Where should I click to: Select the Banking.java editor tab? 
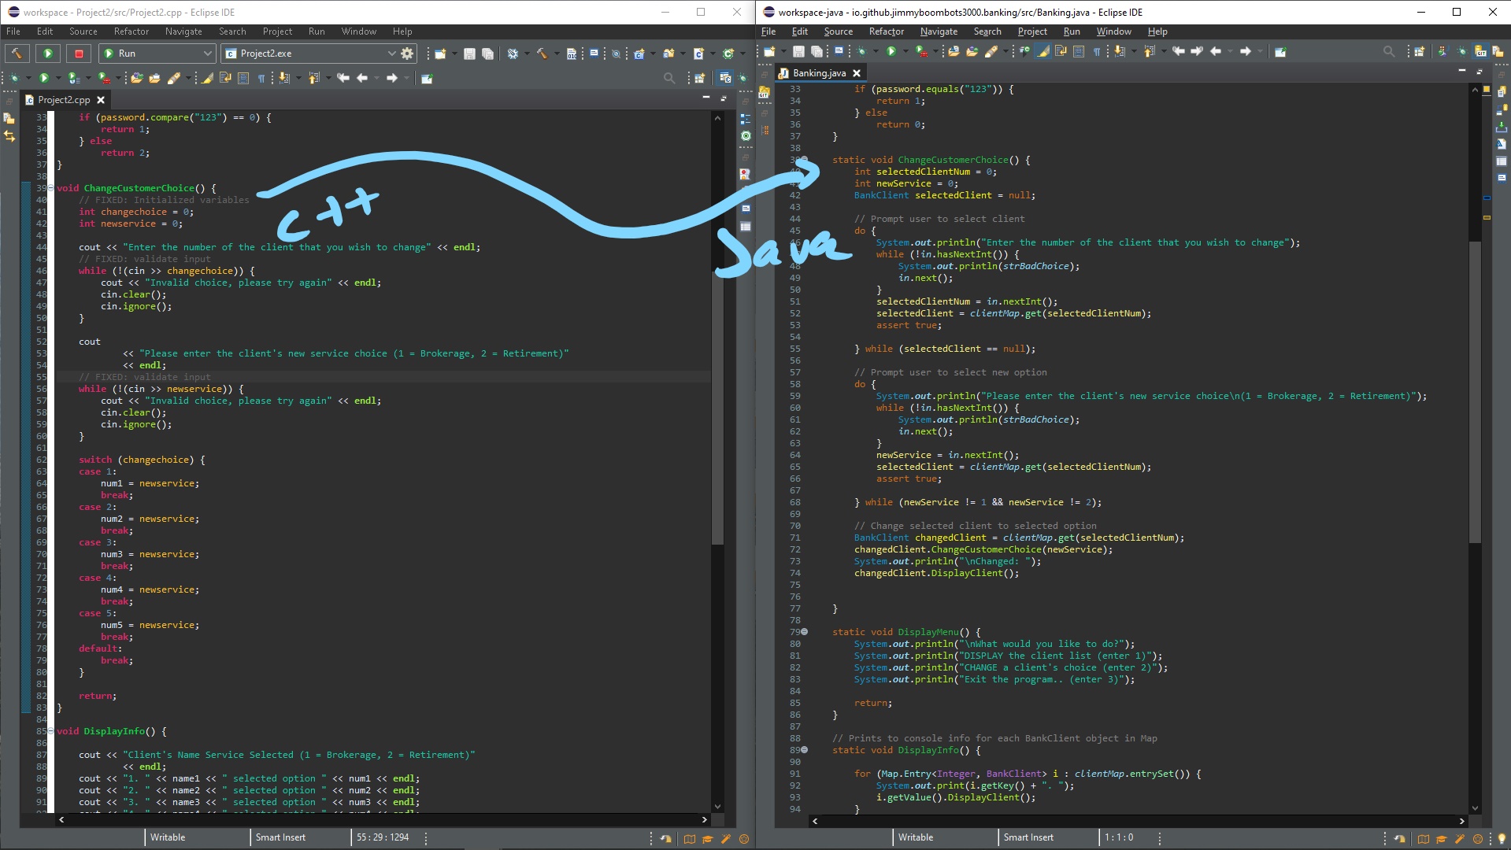pyautogui.click(x=819, y=73)
